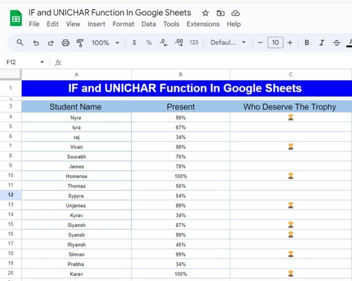The height and width of the screenshot is (281, 352).
Task: Select the cell containing Homense
Action: 76,176
